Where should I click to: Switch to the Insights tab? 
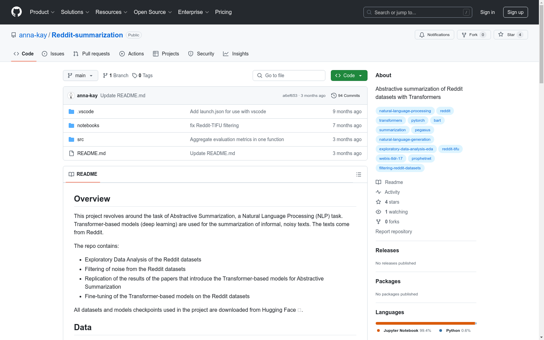pos(236,54)
